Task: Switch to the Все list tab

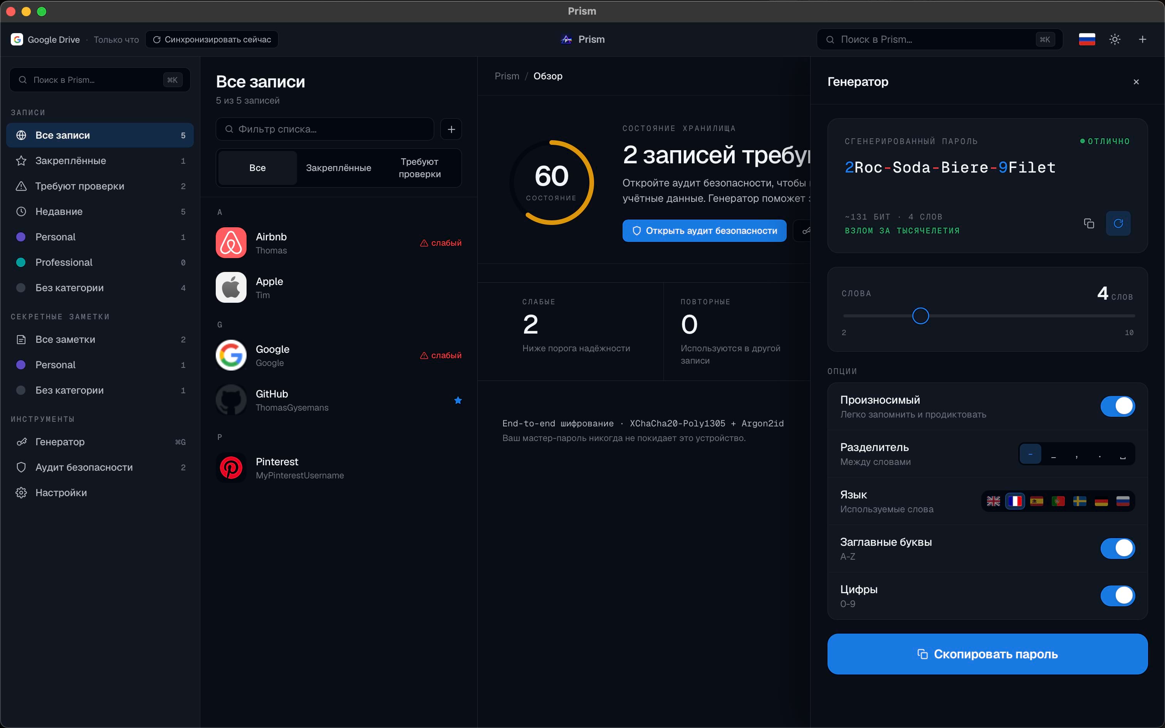Action: coord(258,168)
